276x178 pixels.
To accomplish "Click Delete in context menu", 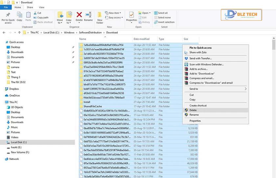I will pos(216,110).
